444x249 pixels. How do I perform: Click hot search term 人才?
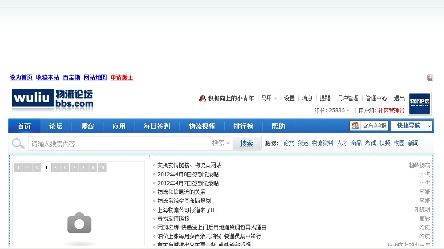pos(342,143)
